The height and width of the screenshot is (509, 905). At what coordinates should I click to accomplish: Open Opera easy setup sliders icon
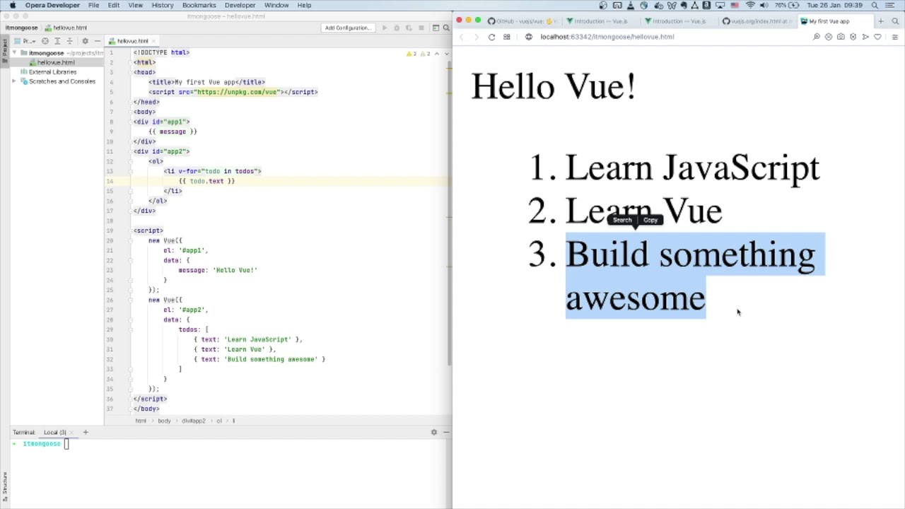pos(895,37)
